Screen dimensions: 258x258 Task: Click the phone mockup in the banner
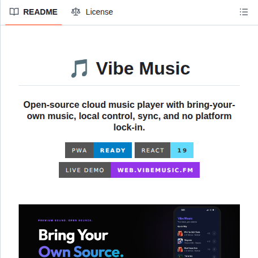point(197,232)
